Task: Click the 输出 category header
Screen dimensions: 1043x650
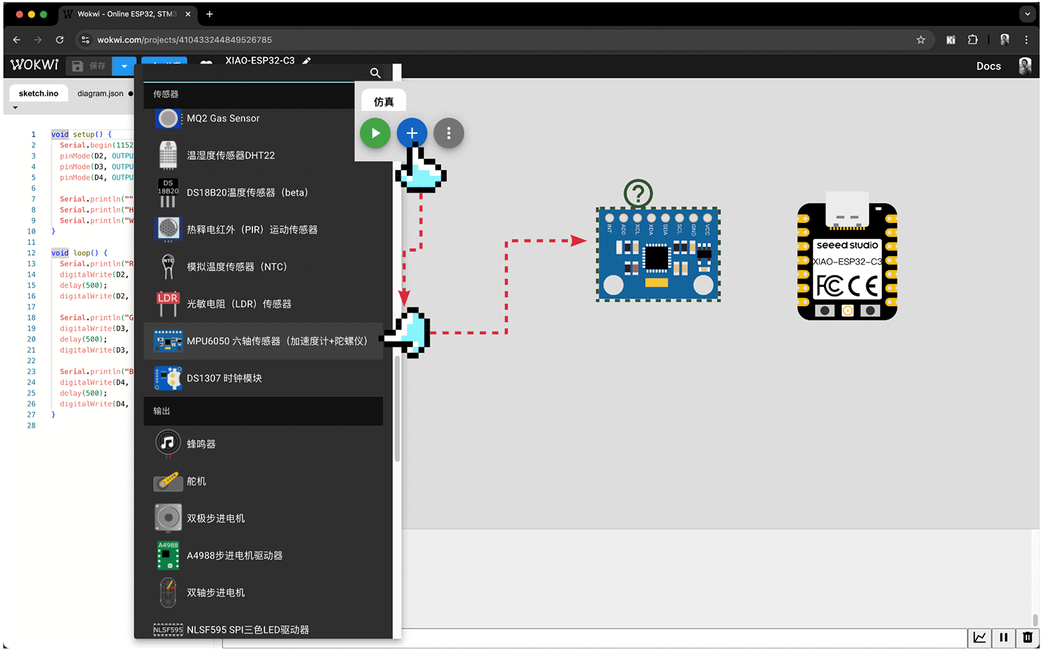Action: [263, 411]
